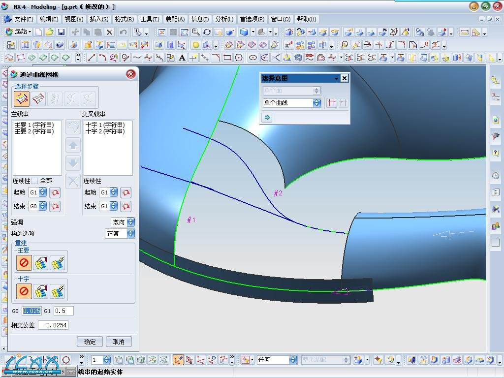Click the 确定 button

pos(90,342)
